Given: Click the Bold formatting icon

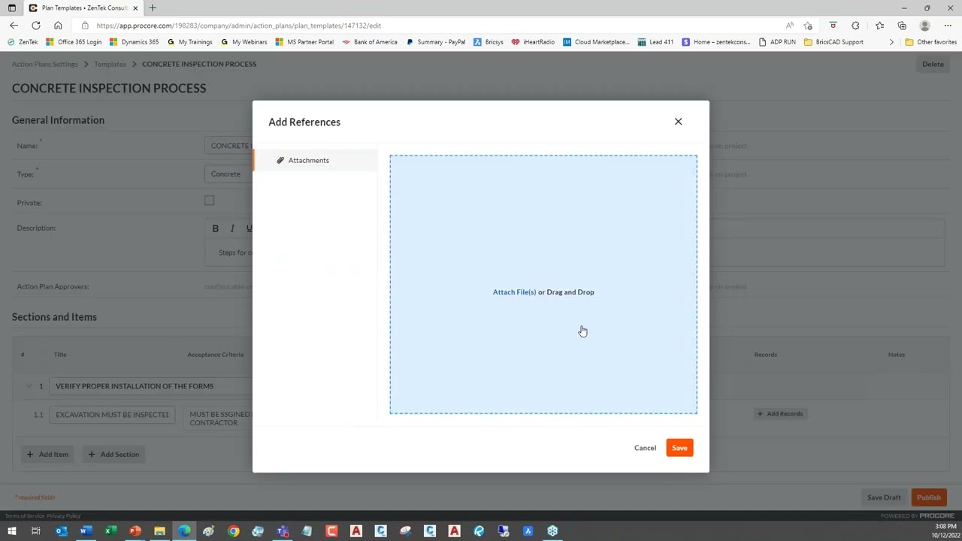Looking at the screenshot, I should point(216,228).
